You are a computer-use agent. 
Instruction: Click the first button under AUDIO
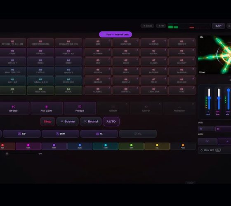pos(207,141)
